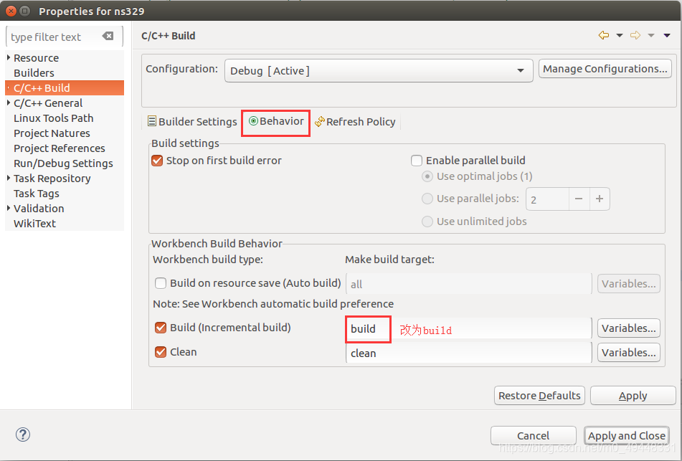Select Use unlimited jobs radio button

pos(427,222)
